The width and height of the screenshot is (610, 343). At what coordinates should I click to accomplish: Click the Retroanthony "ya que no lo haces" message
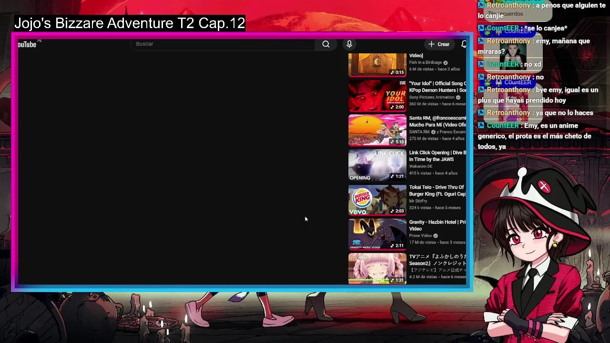536,113
